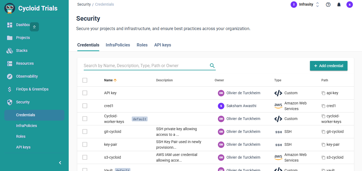Click Saksham Awasthi's owner avatar

coord(221,106)
